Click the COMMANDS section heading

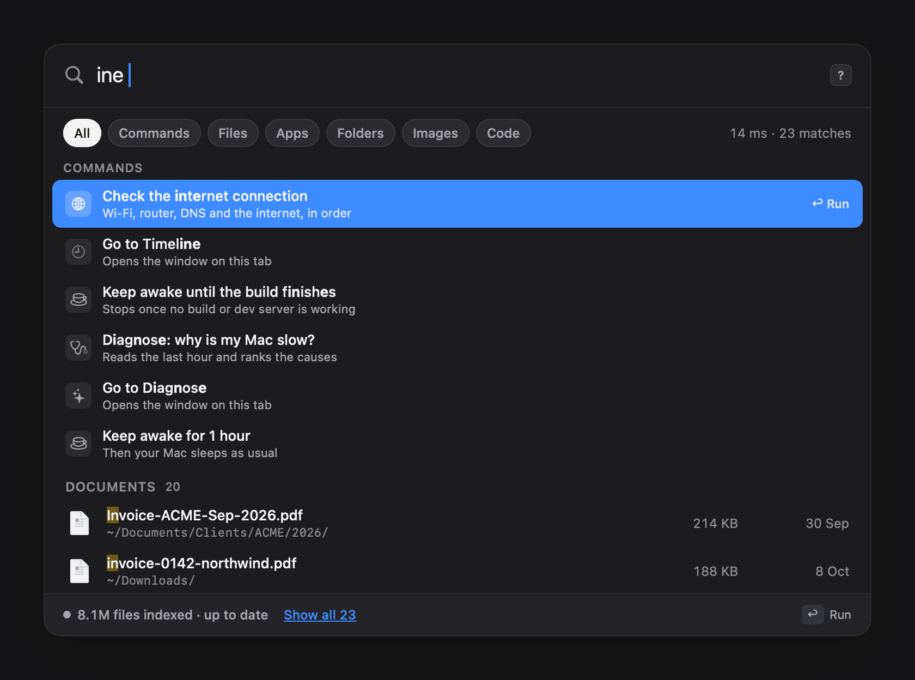[103, 168]
